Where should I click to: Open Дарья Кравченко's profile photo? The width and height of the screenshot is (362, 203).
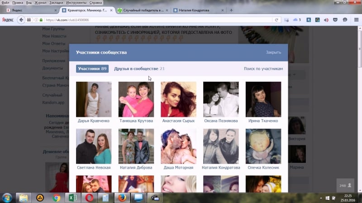pyautogui.click(x=94, y=99)
